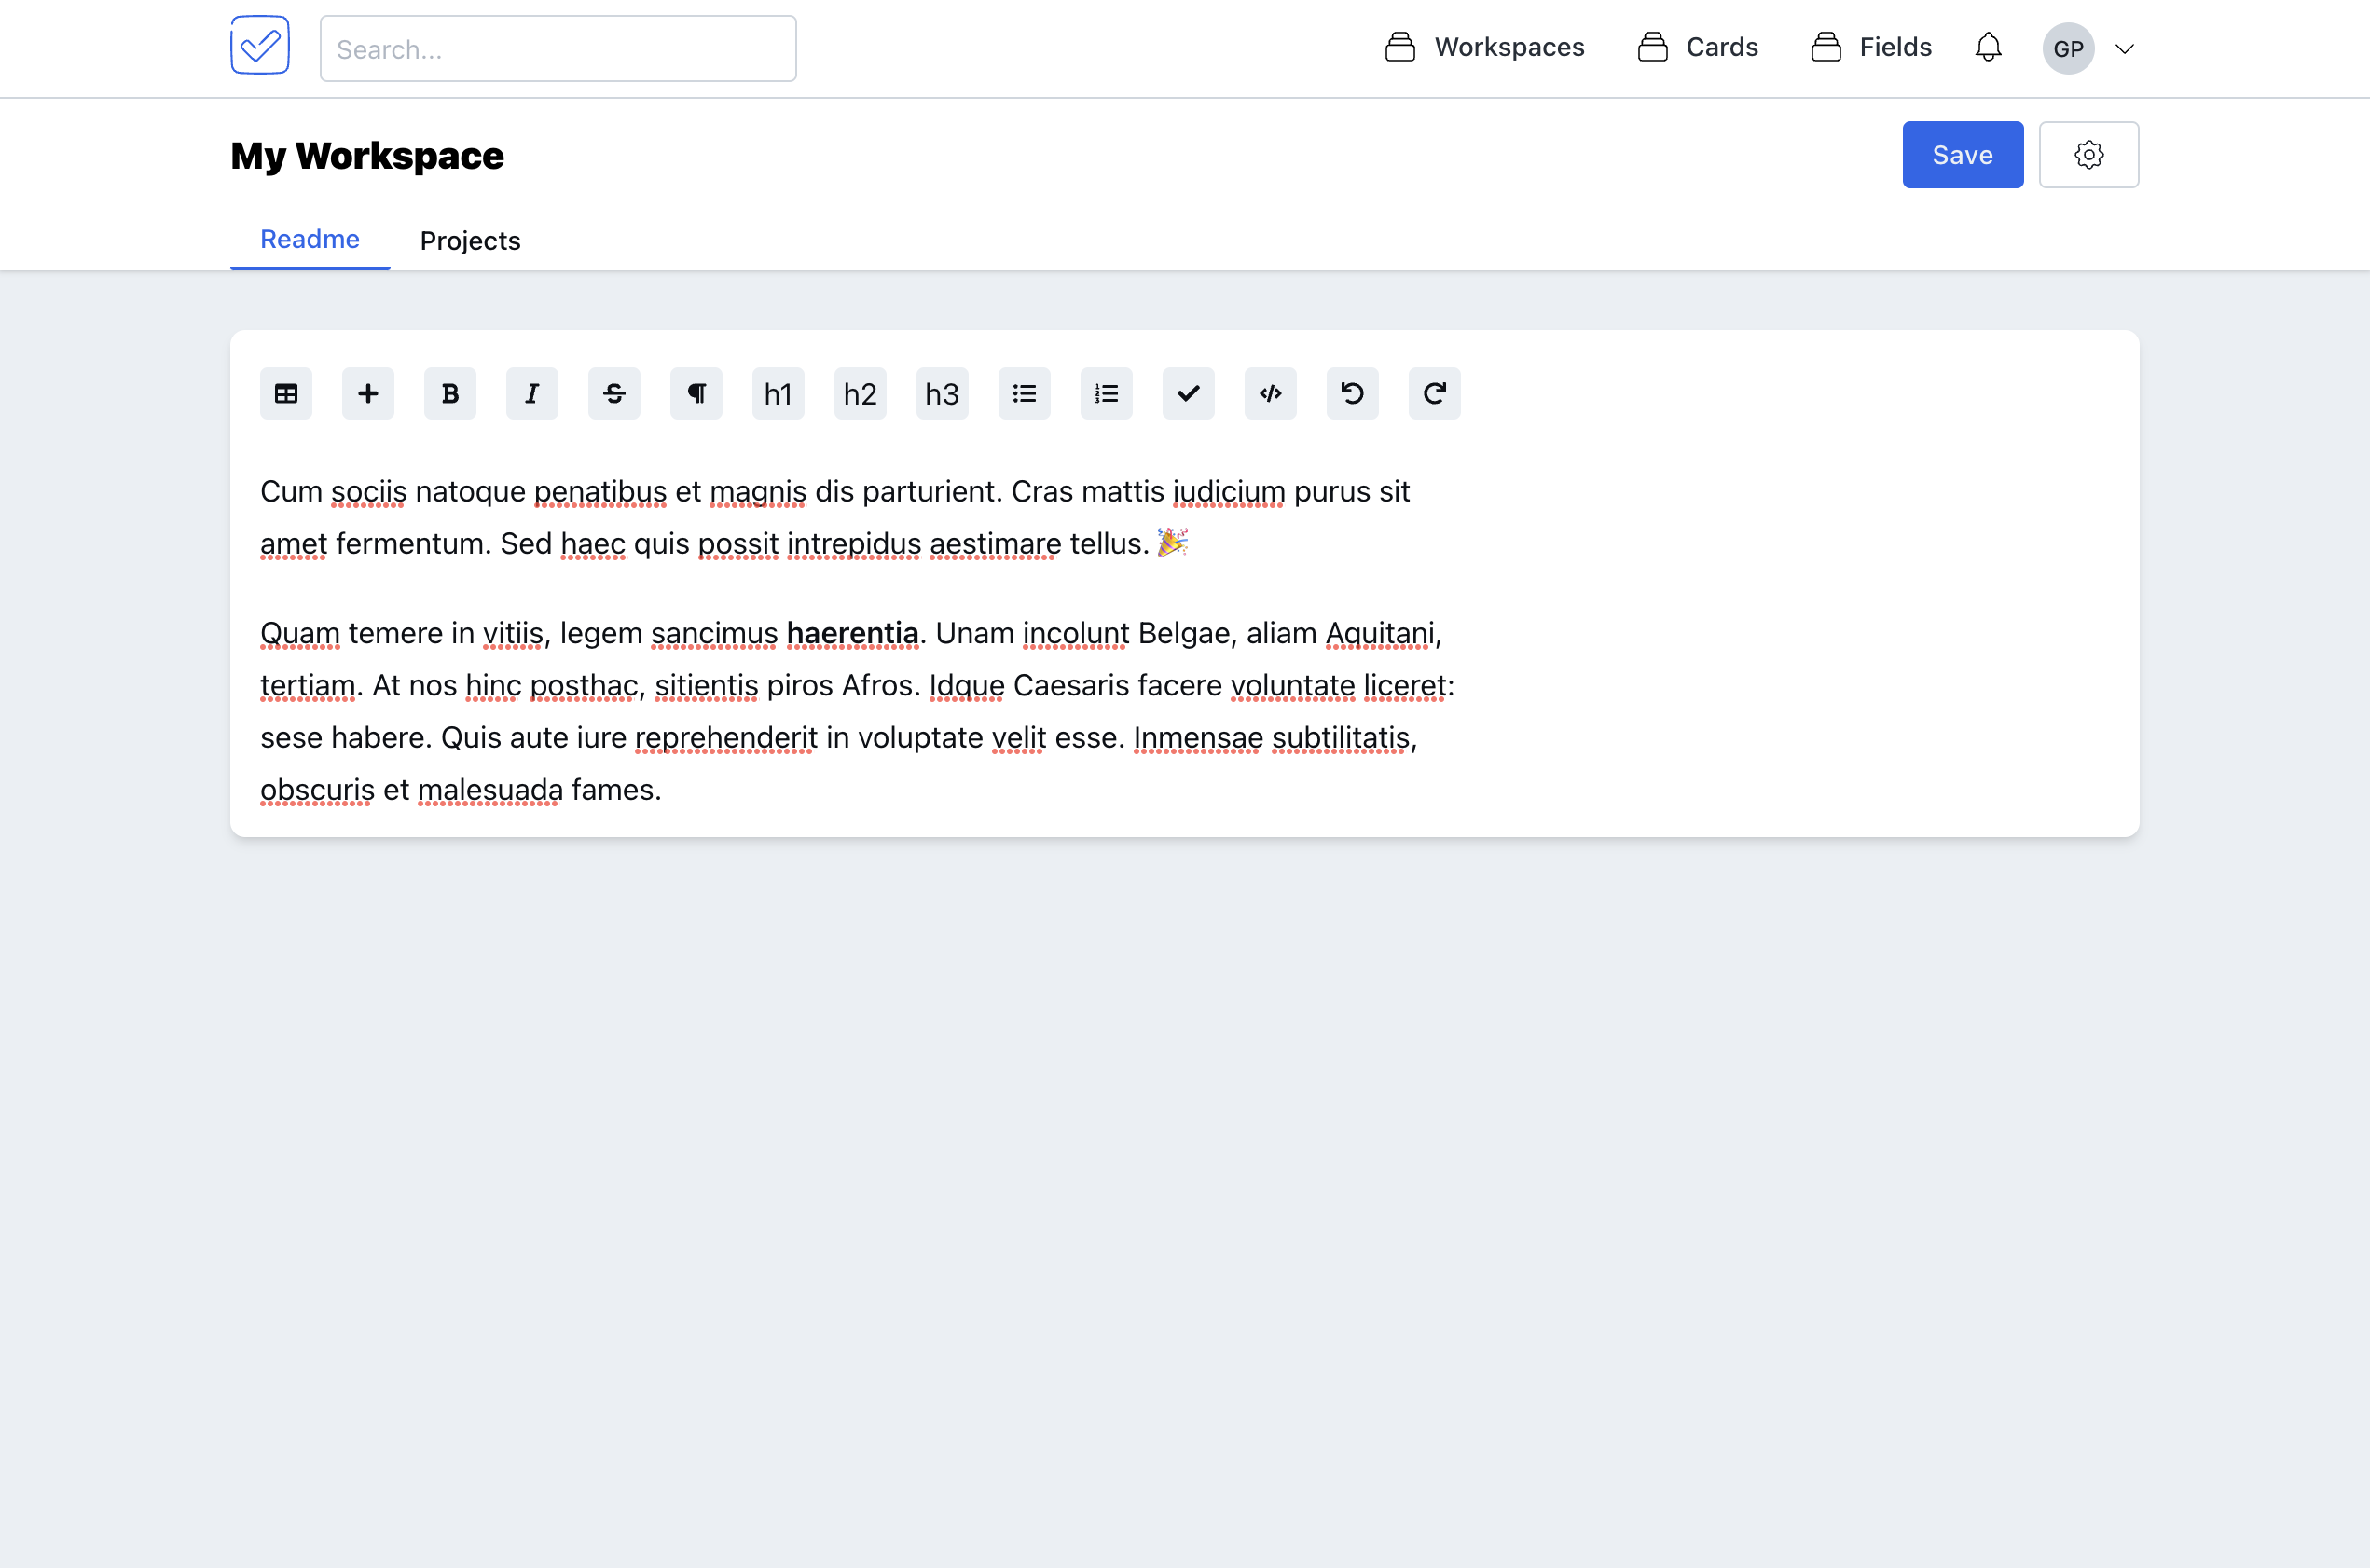Insert a code block
Viewport: 2370px width, 1568px height.
[x=1270, y=393]
